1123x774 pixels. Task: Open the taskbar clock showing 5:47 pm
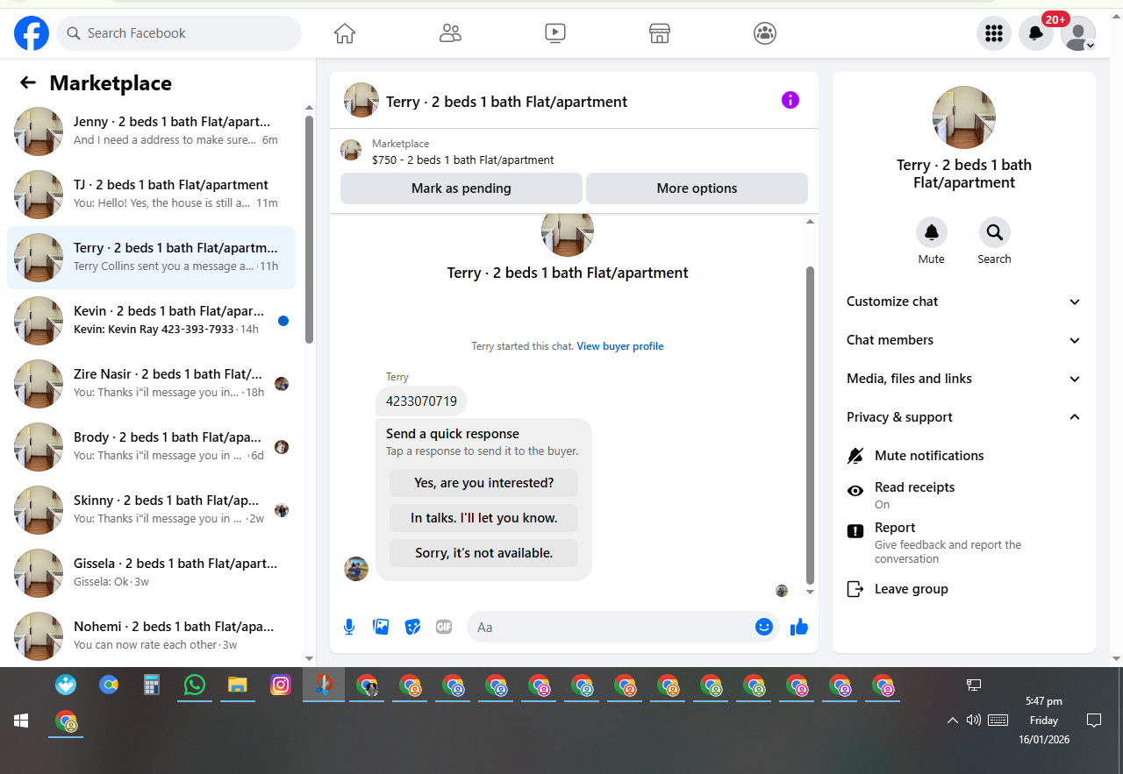coord(1043,721)
